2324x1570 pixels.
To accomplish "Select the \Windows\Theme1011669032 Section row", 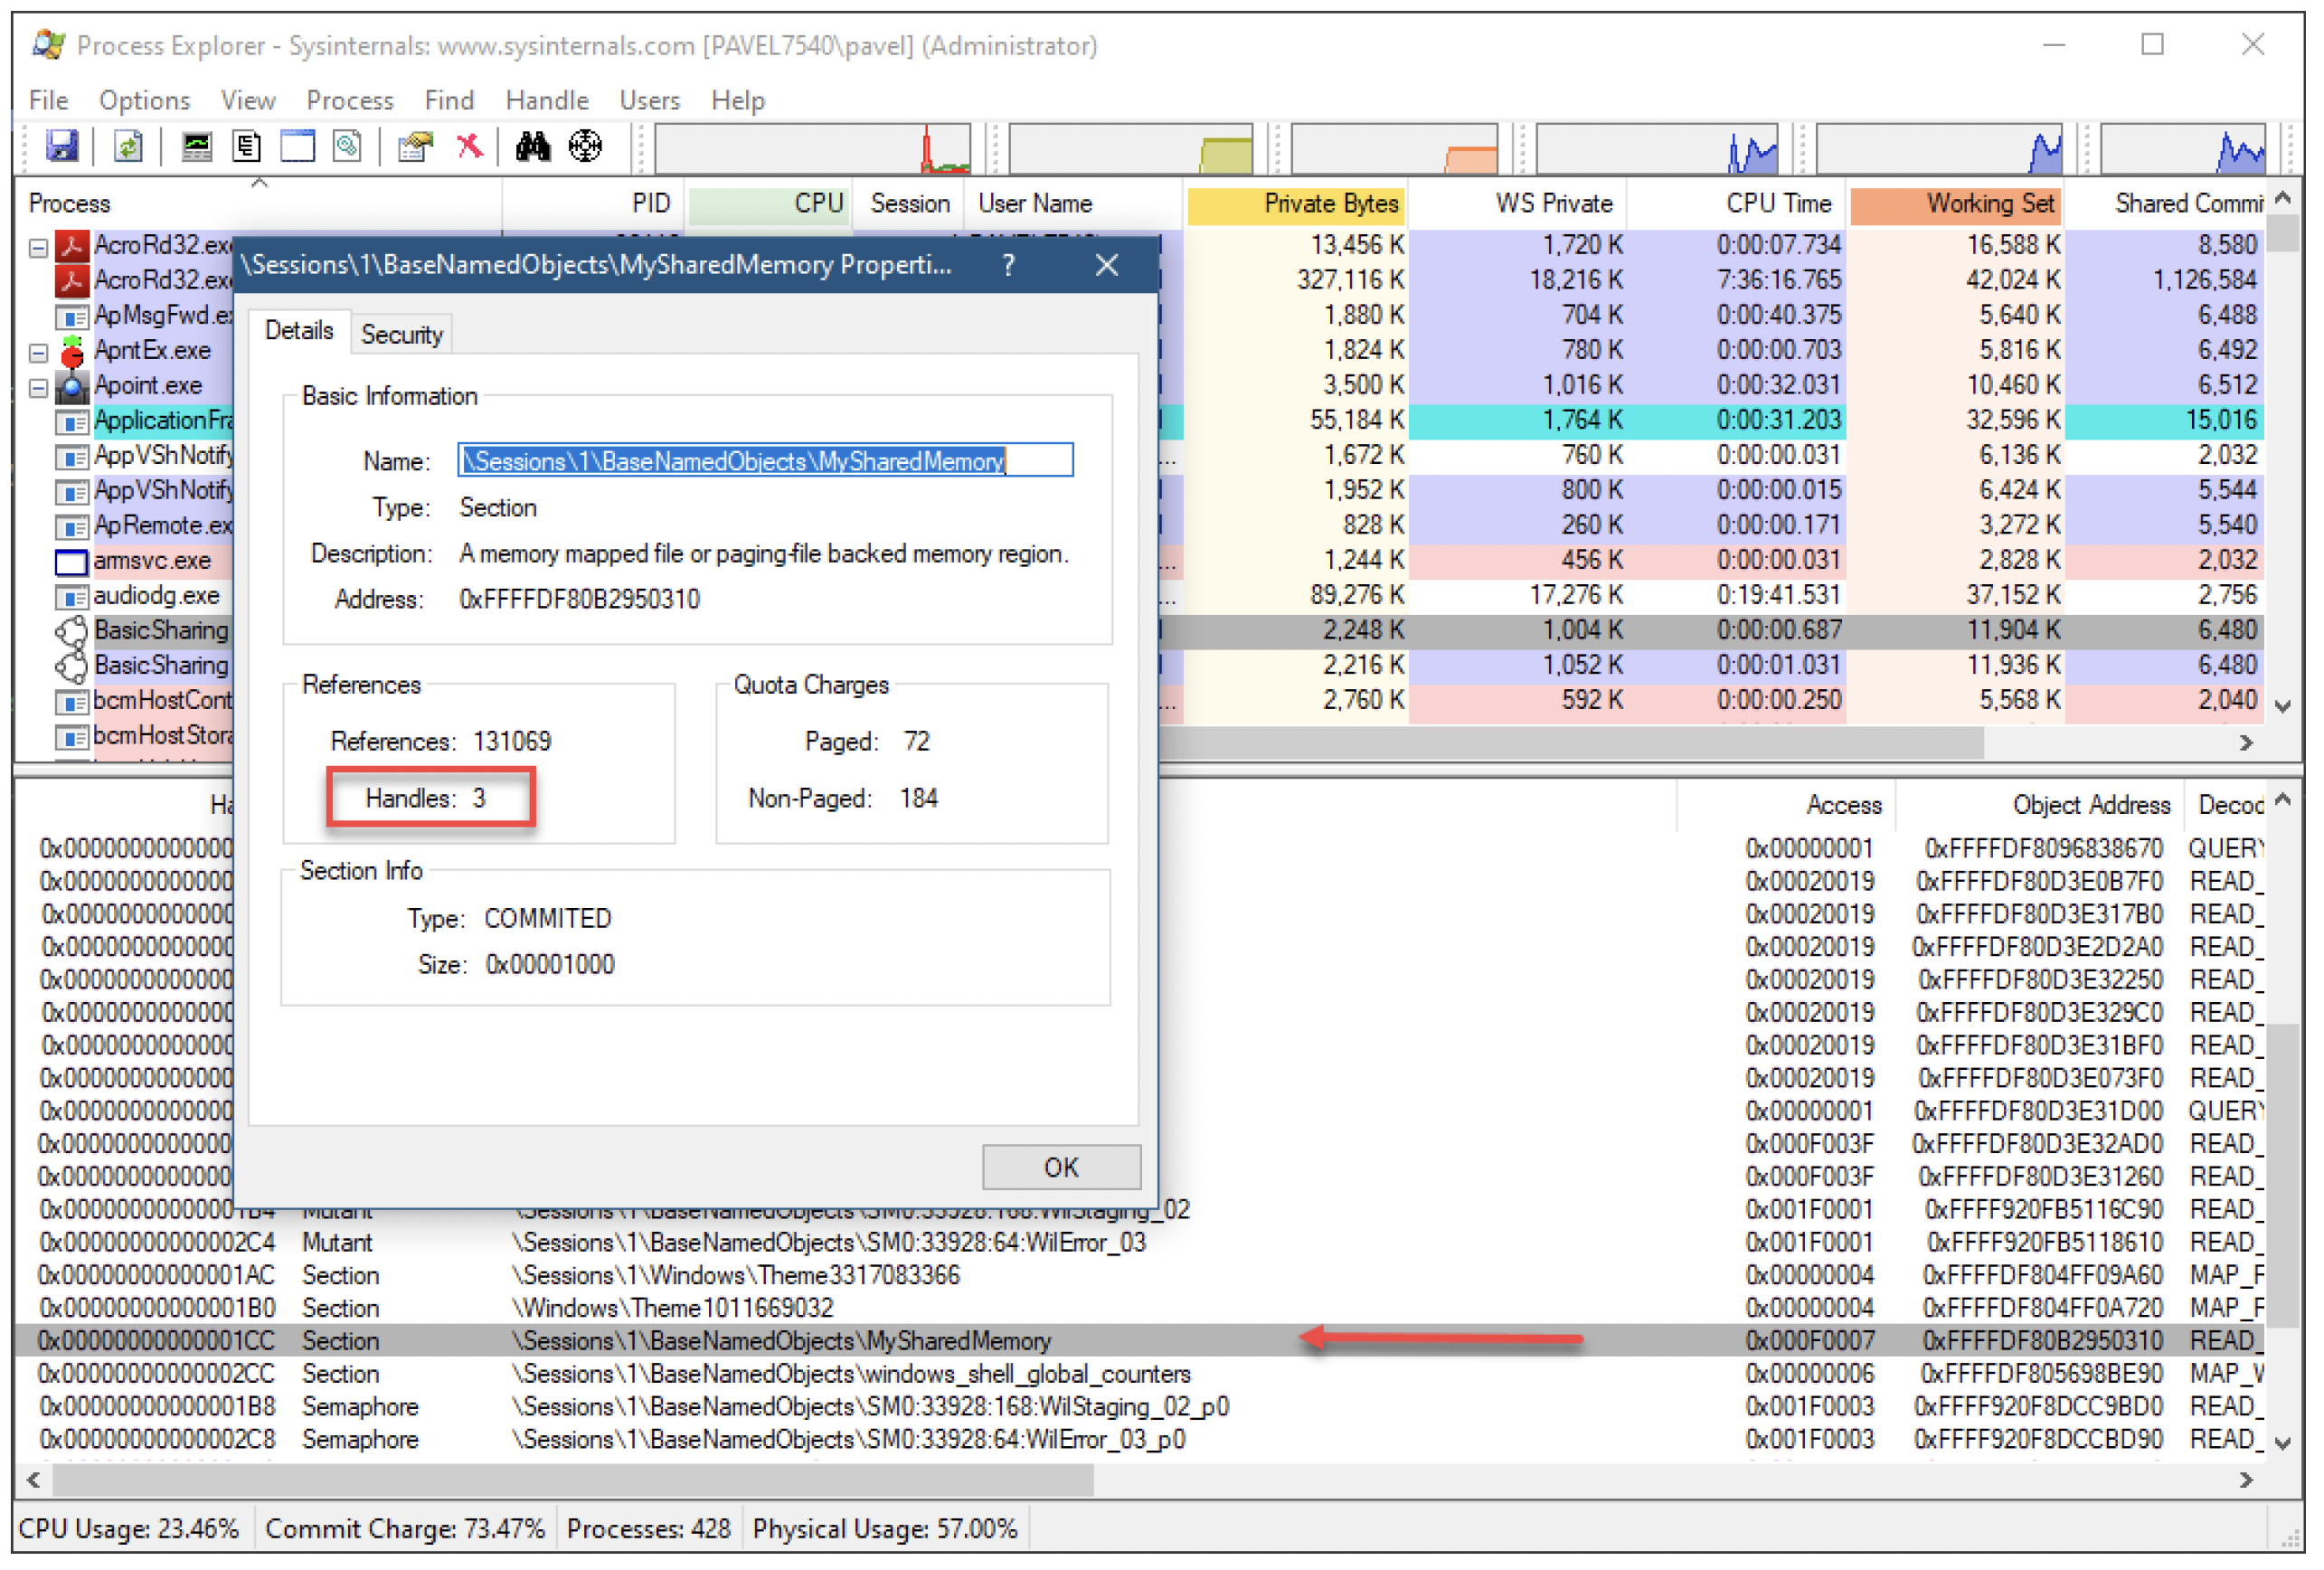I will click(x=1140, y=1307).
